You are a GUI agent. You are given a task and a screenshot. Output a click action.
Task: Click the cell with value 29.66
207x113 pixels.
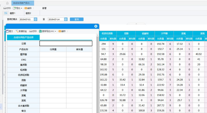point(123,54)
